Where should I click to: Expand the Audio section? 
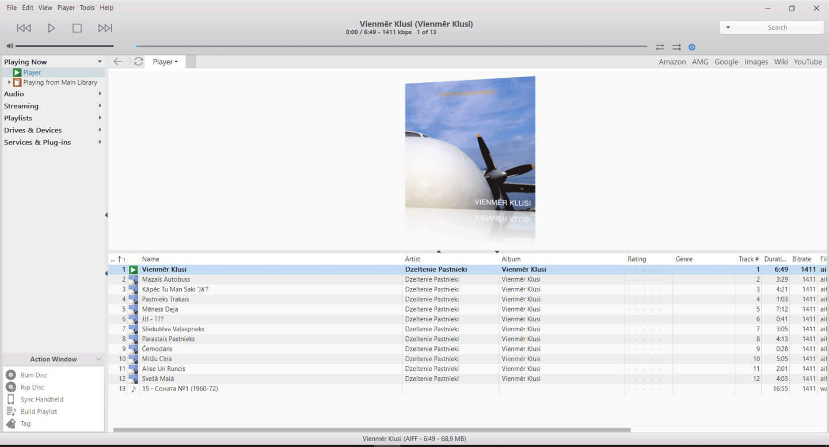pyautogui.click(x=100, y=94)
